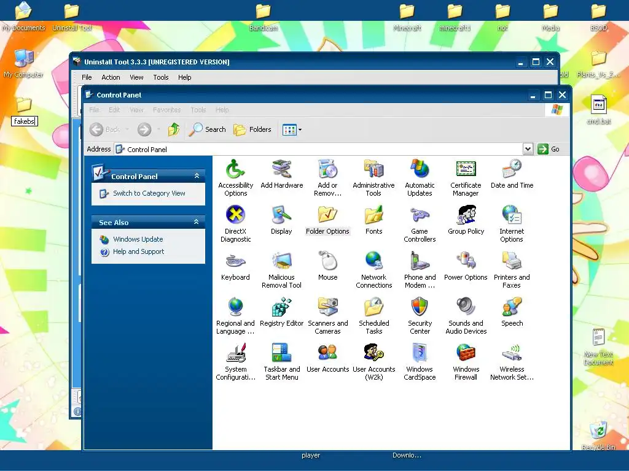This screenshot has width=629, height=471.
Task: Open Sounds and Audio Devices icon
Action: (466, 316)
